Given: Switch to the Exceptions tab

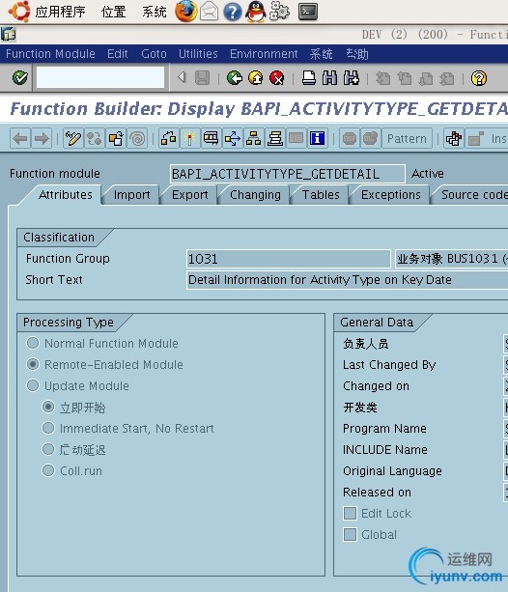Looking at the screenshot, I should [x=390, y=194].
